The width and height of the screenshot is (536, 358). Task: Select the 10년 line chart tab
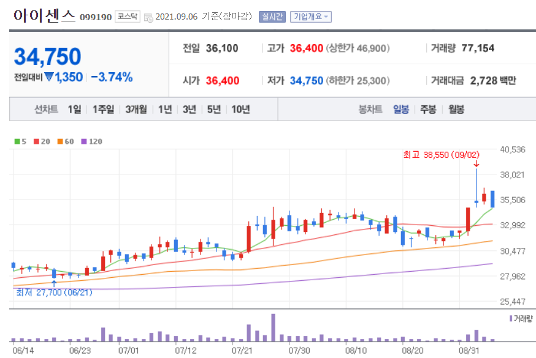pyautogui.click(x=240, y=110)
